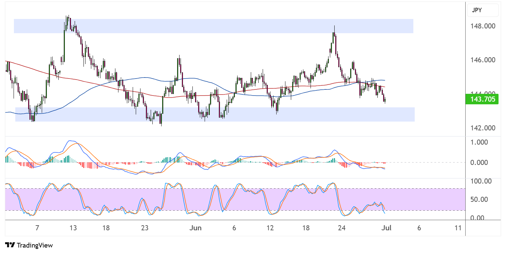Select the Jun label on time axis
Image resolution: width=506 pixels, height=254 pixels.
coord(195,228)
